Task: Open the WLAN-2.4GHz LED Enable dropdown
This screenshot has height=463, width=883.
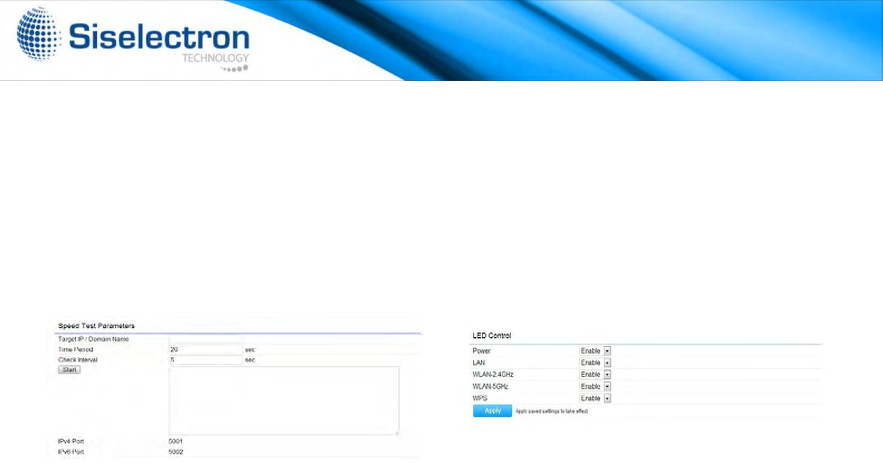Action: [595, 375]
